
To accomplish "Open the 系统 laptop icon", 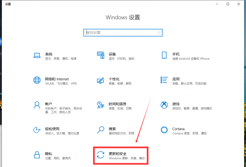I will (37, 56).
